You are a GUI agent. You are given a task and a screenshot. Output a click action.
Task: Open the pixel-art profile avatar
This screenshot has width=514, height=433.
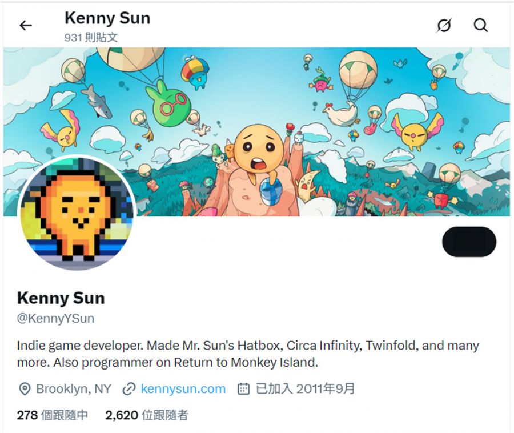tap(77, 213)
